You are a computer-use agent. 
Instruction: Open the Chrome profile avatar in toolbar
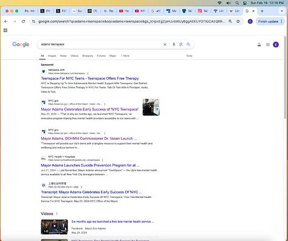pos(250,21)
